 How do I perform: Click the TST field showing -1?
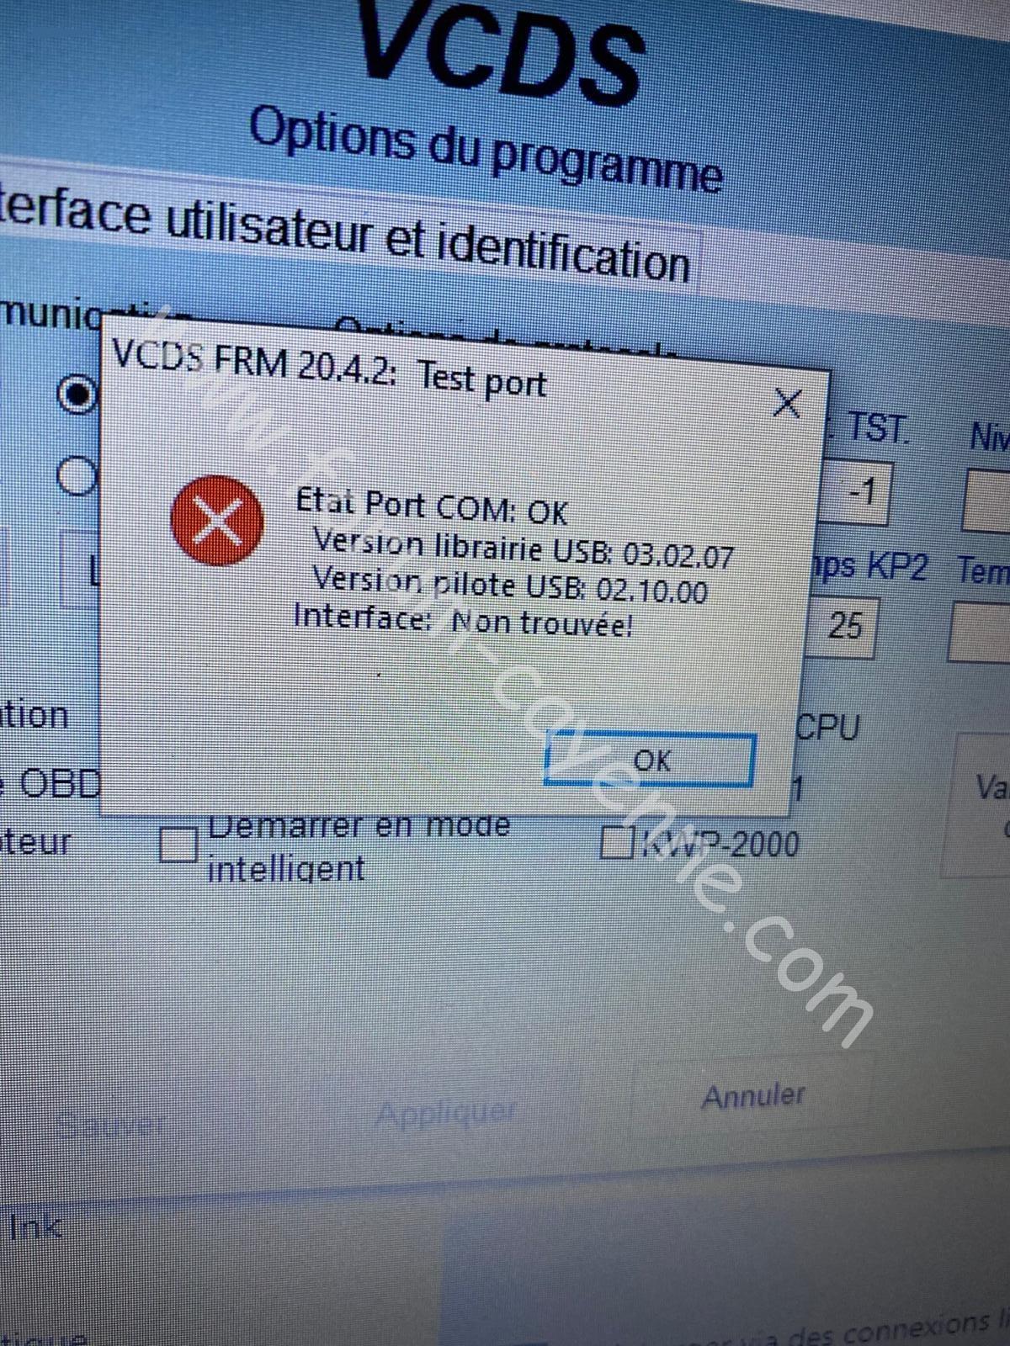[855, 490]
